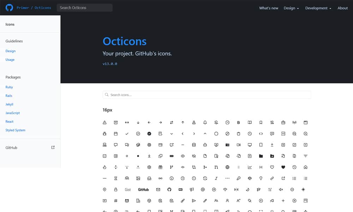The image size is (353, 212).
Task: Click the Search icons input field
Action: (x=207, y=95)
